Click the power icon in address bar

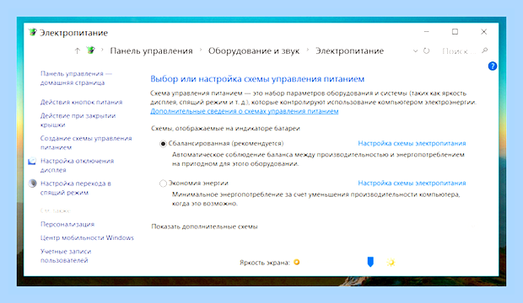click(x=90, y=50)
